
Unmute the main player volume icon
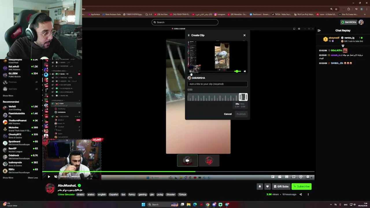click(x=56, y=177)
